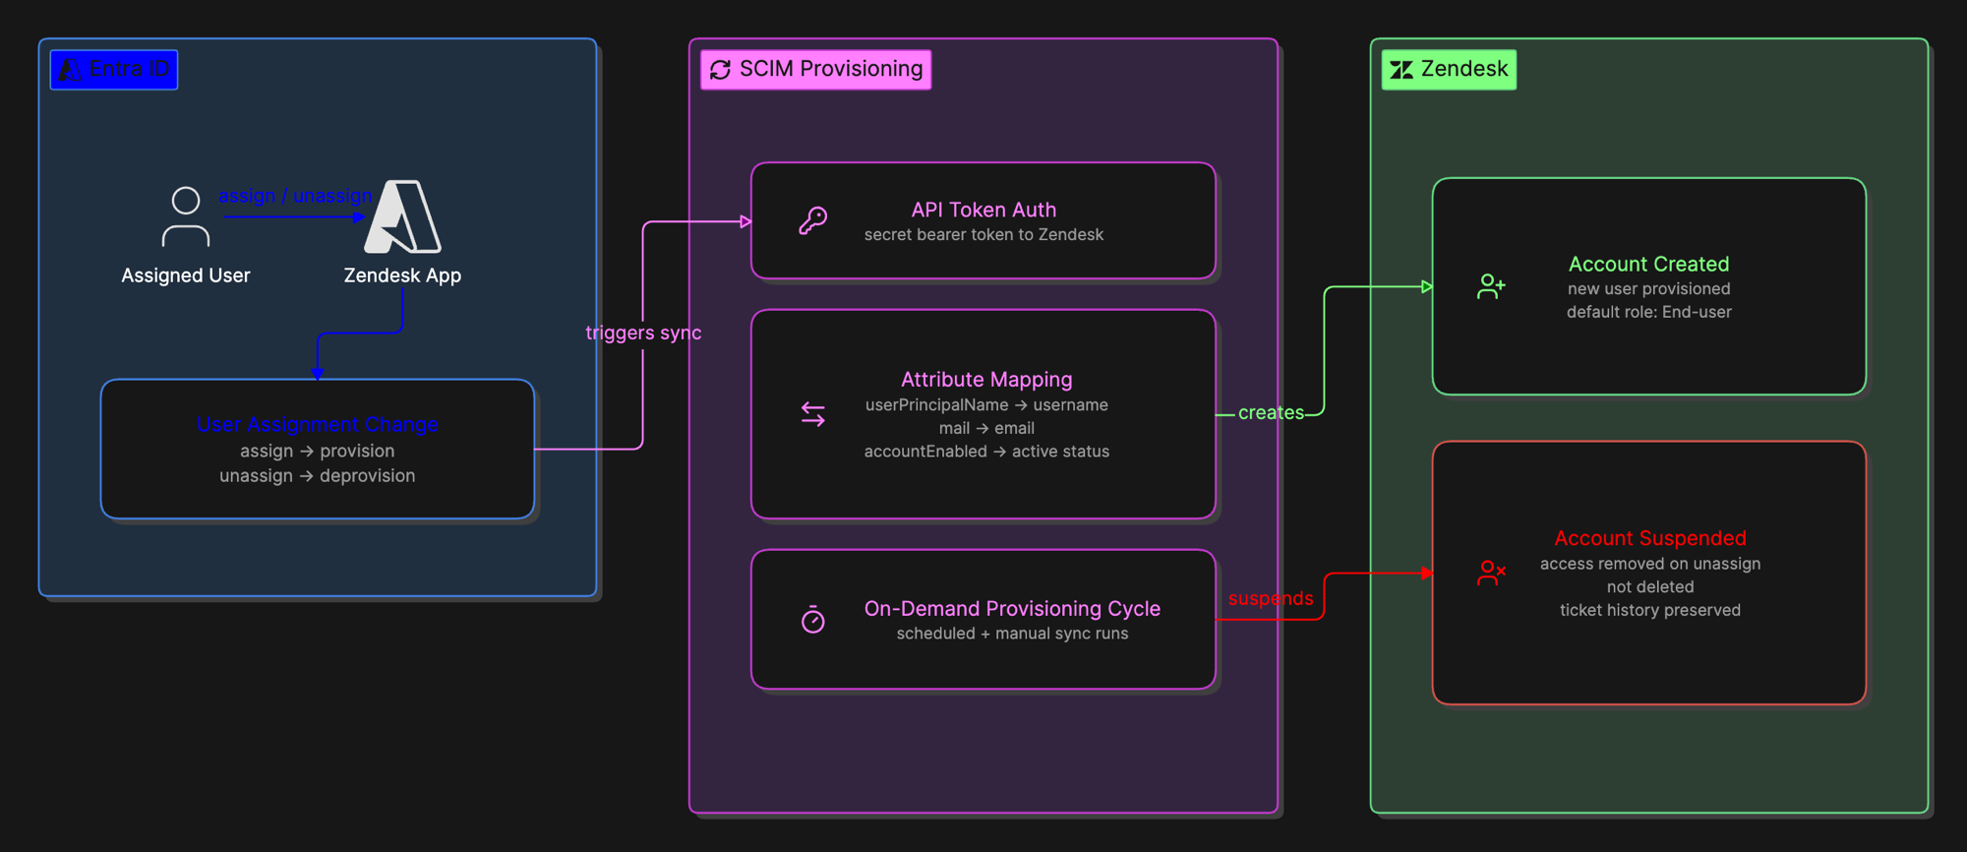Click the timer icon in Provisioning Cycle
This screenshot has height=852, width=1967.
(813, 620)
